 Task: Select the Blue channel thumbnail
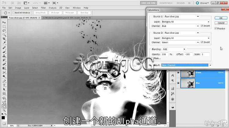point(188,83)
